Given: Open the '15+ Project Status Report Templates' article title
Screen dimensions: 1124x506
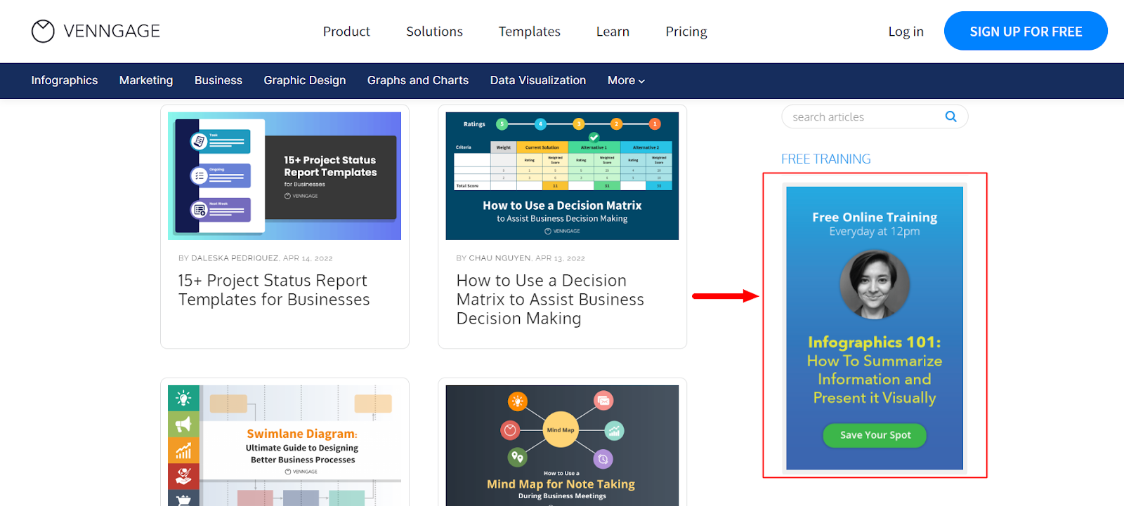Looking at the screenshot, I should [x=274, y=290].
